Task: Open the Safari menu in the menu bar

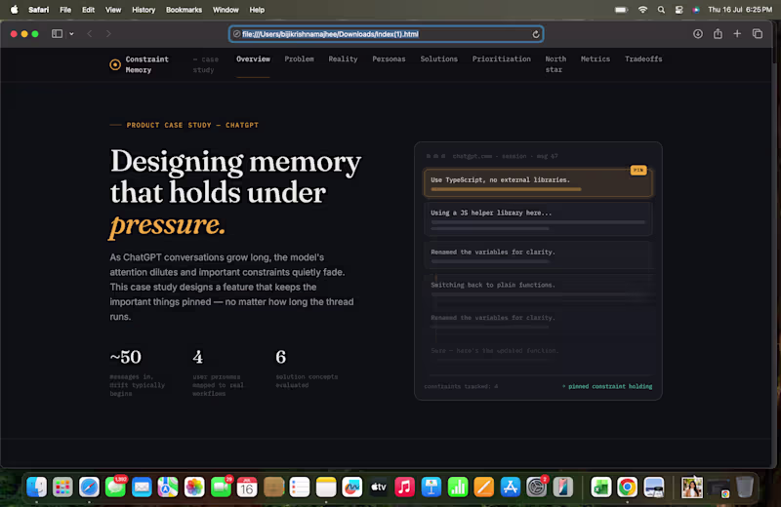Action: click(x=38, y=10)
